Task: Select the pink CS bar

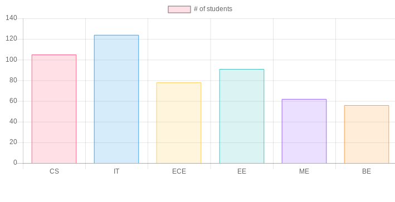Action: click(54, 109)
